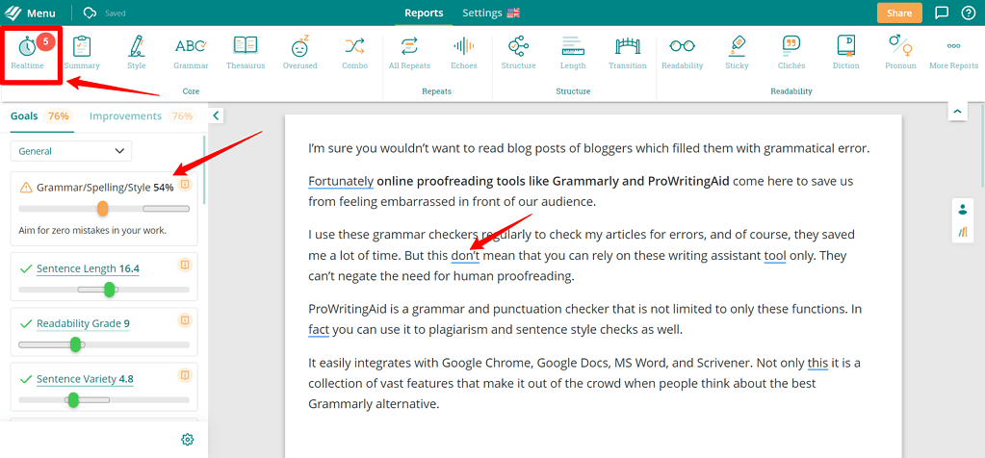This screenshot has height=458, width=985.
Task: Run the Thesaurus report
Action: [246, 52]
